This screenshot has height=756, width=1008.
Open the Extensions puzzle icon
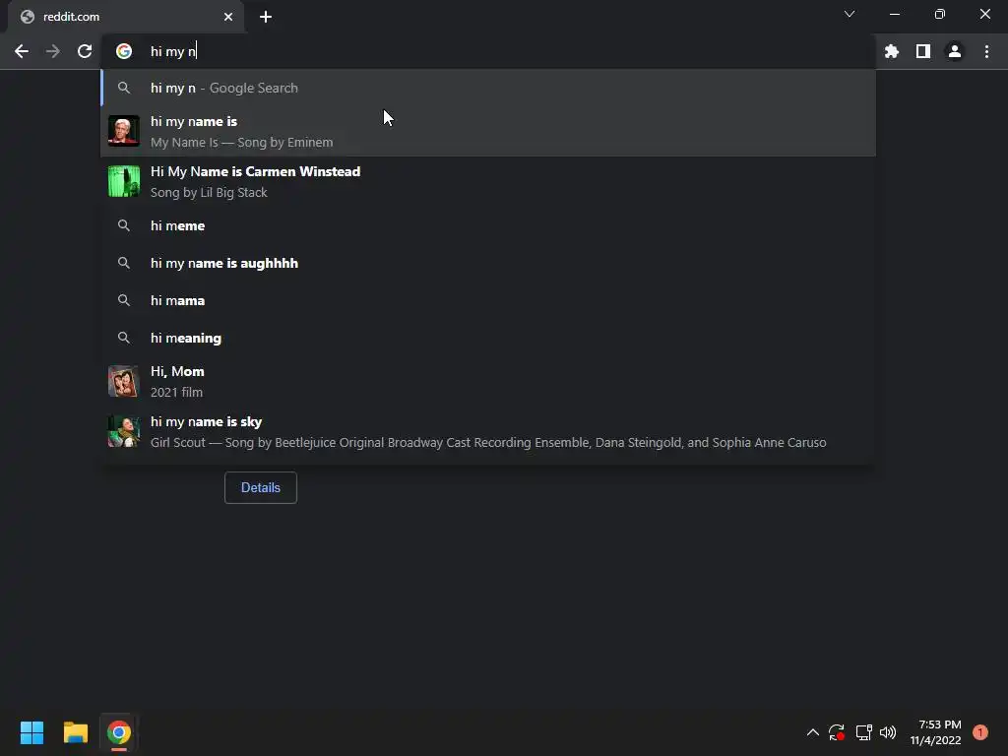tap(892, 51)
